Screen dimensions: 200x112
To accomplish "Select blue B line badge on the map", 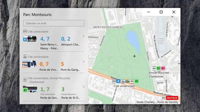I will (119, 81).
